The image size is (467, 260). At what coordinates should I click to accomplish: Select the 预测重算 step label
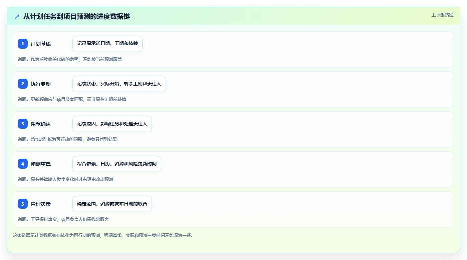click(x=41, y=164)
